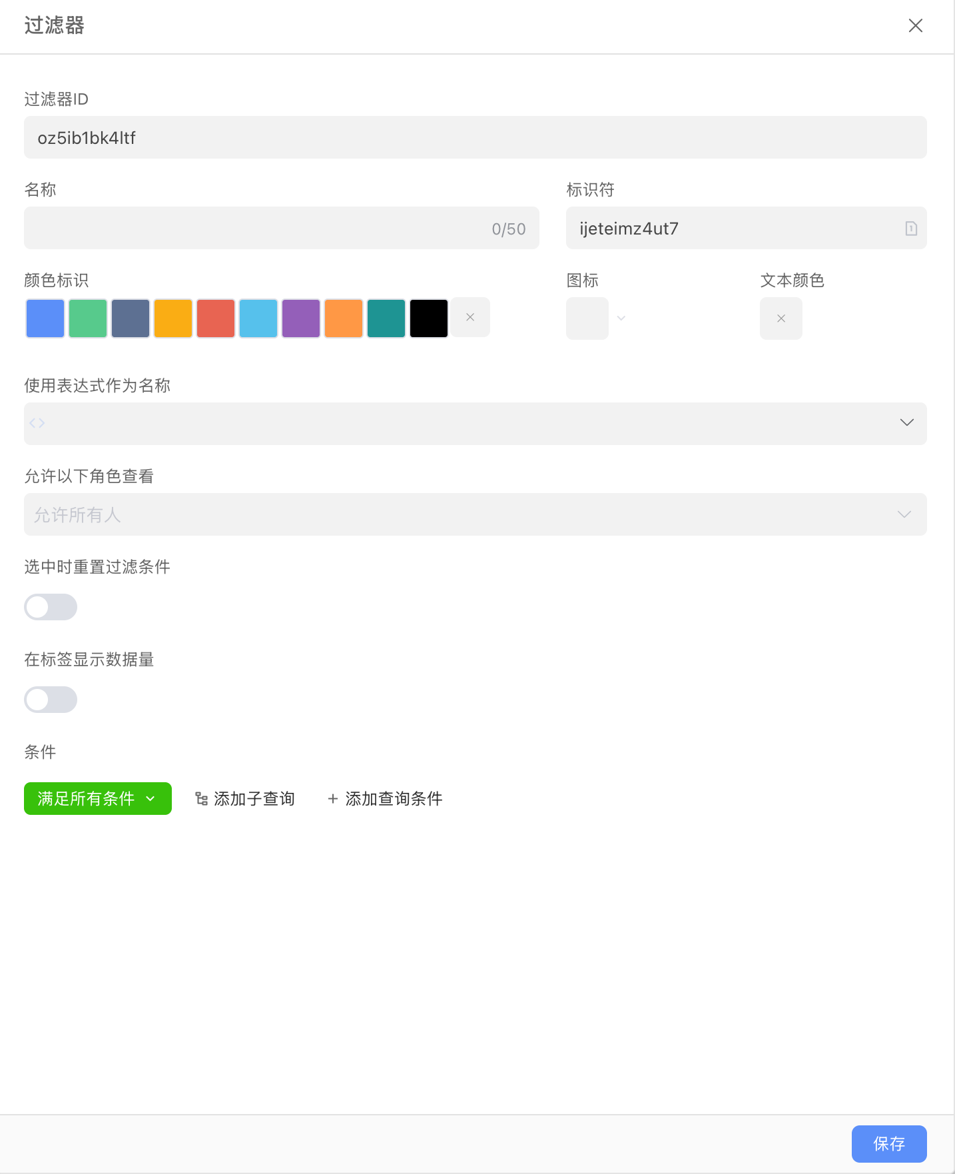Click the 保存 button
Image resolution: width=955 pixels, height=1174 pixels.
tap(888, 1143)
